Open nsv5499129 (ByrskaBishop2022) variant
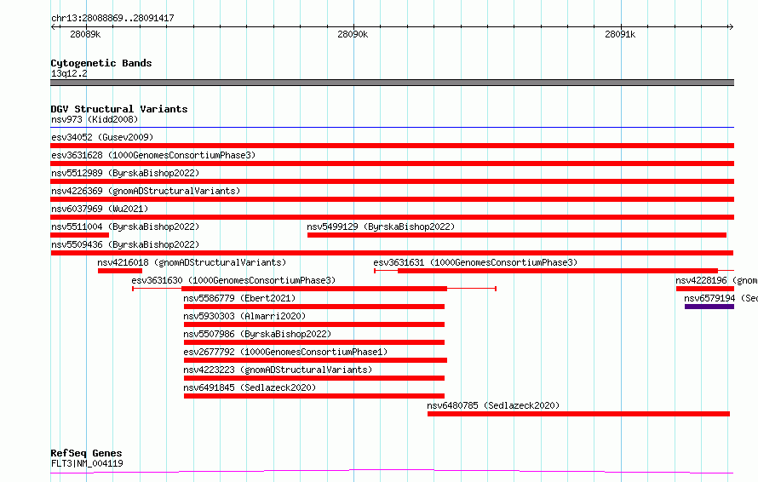This screenshot has width=758, height=482. coord(381,227)
